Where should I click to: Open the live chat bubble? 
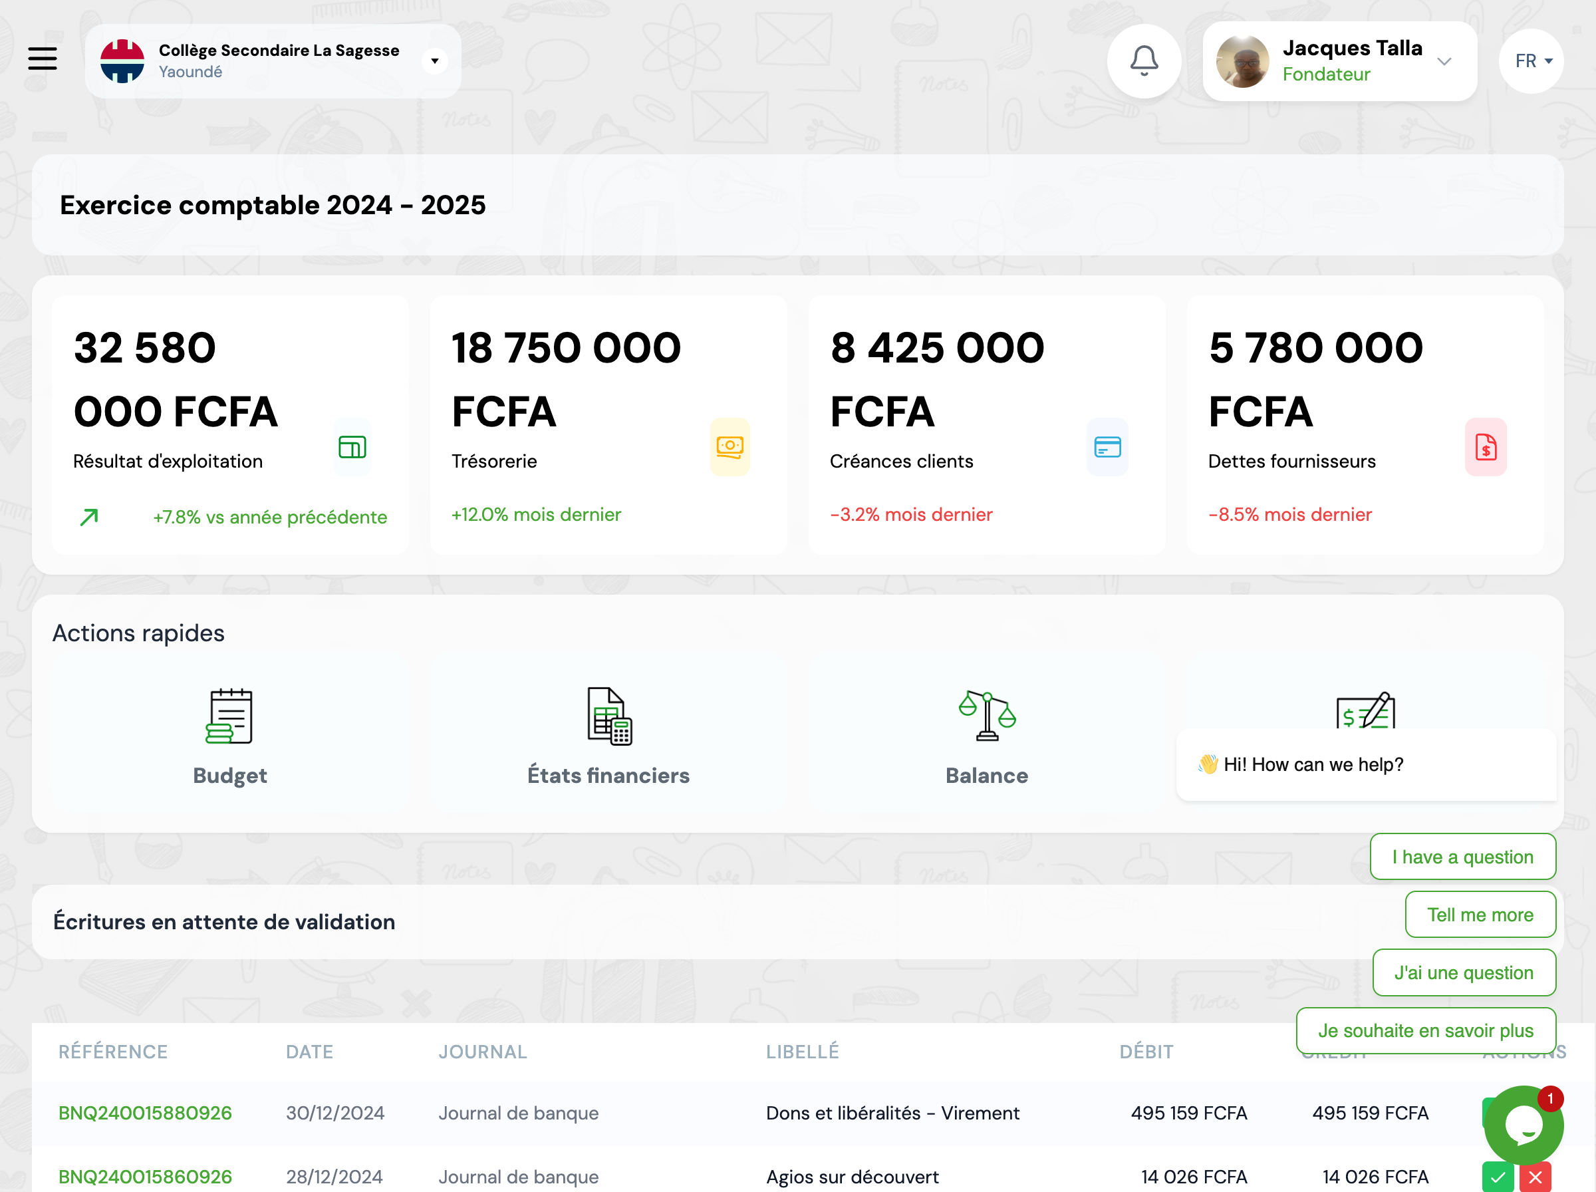pos(1524,1123)
